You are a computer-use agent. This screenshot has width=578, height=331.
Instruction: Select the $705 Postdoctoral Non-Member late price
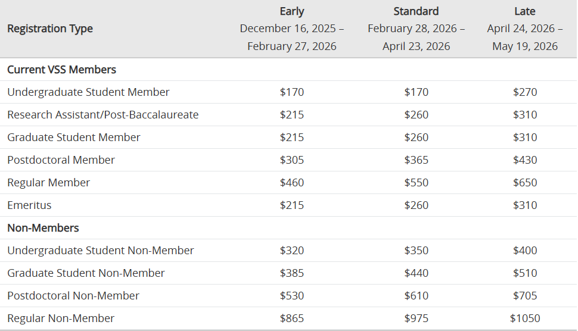(525, 296)
